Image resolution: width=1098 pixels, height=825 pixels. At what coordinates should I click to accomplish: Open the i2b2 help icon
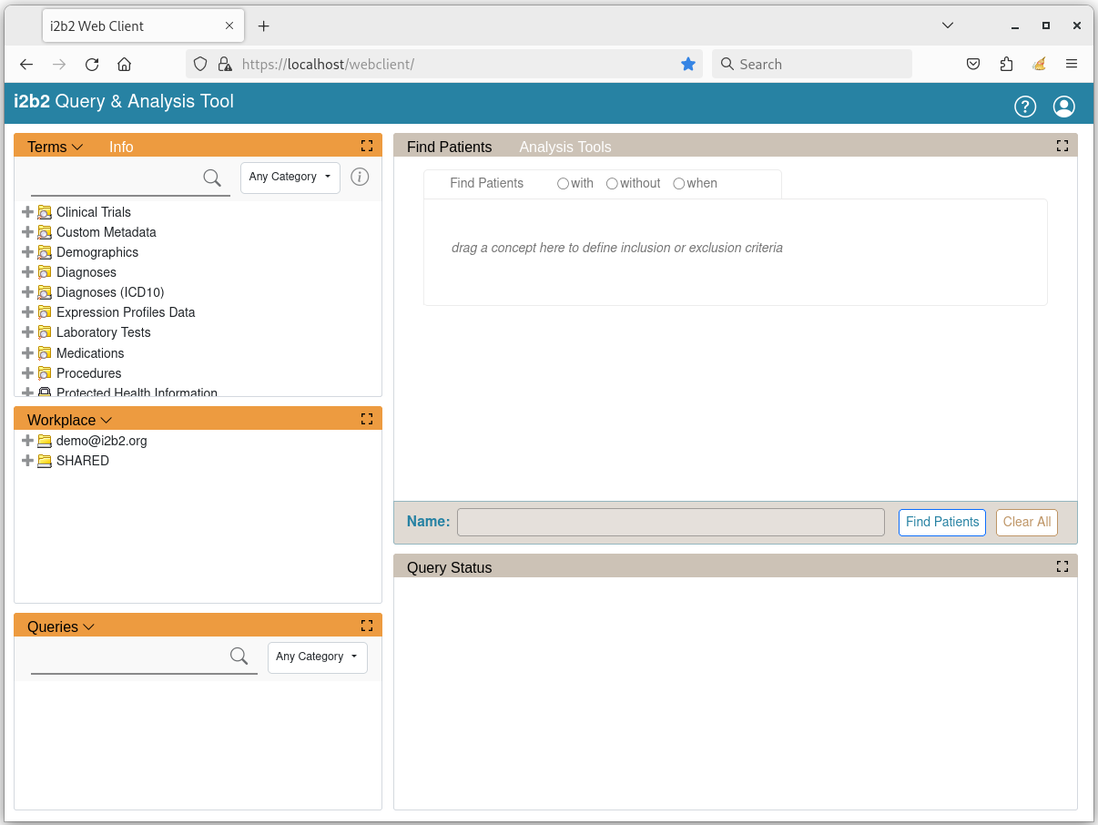[x=1025, y=107]
